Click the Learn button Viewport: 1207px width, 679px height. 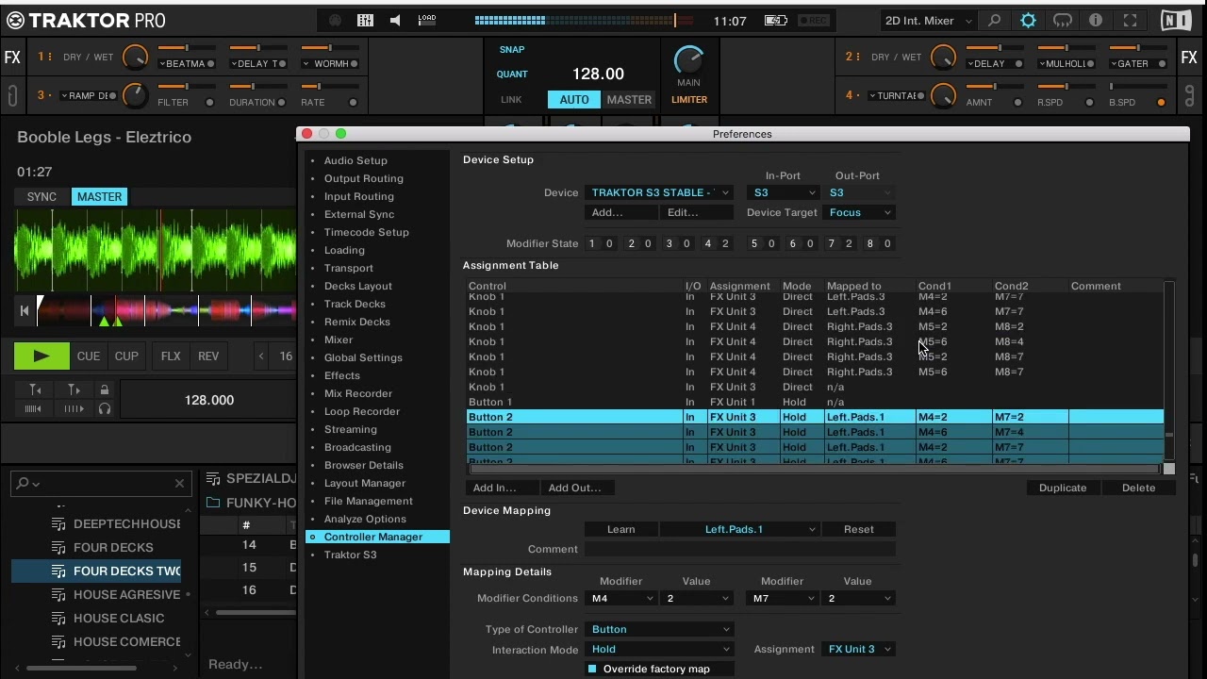(x=620, y=529)
